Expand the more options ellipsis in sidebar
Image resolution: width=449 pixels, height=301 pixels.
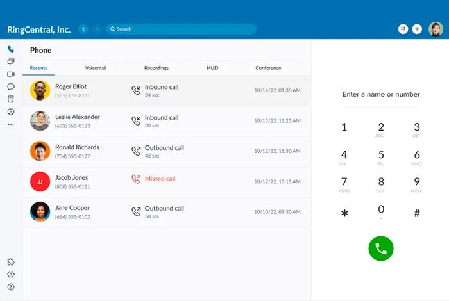(x=11, y=124)
